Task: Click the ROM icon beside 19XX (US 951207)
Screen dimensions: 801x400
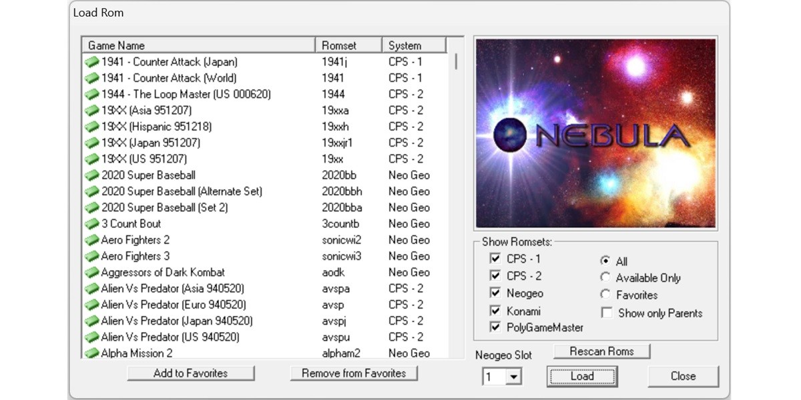Action: (92, 159)
